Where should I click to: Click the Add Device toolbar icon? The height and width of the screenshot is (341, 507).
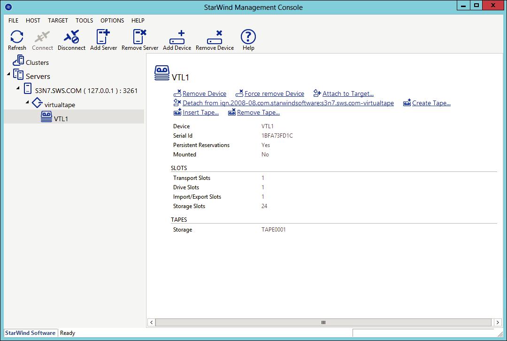click(177, 37)
